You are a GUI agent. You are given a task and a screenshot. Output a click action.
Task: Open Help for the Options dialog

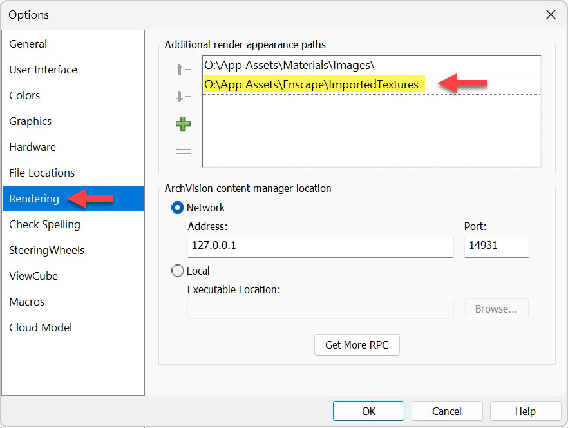click(525, 411)
